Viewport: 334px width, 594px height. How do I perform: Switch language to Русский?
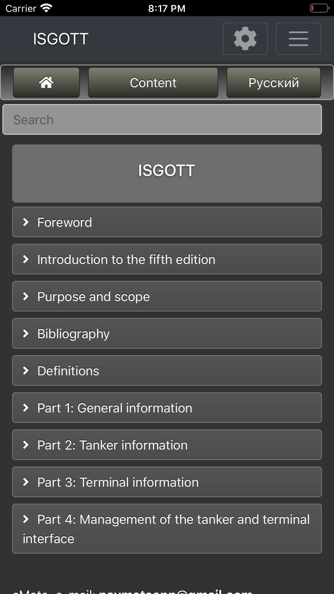pyautogui.click(x=273, y=82)
